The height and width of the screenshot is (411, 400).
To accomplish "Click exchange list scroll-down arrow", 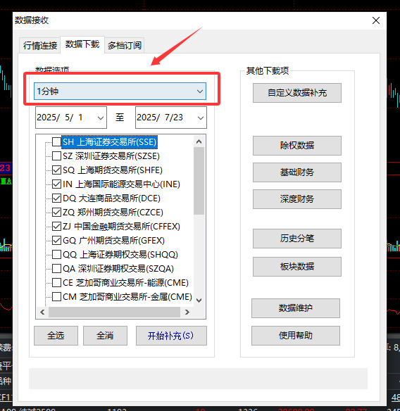I will [x=199, y=300].
